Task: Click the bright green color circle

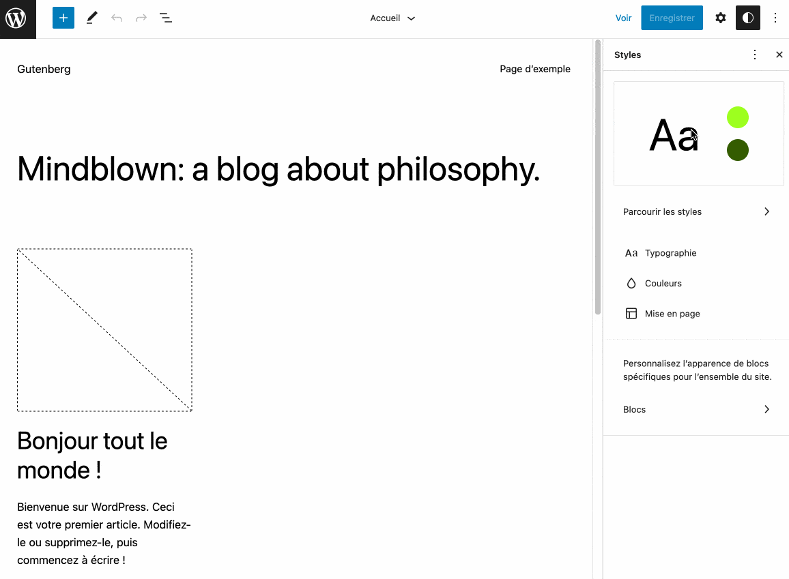Action: click(x=738, y=117)
